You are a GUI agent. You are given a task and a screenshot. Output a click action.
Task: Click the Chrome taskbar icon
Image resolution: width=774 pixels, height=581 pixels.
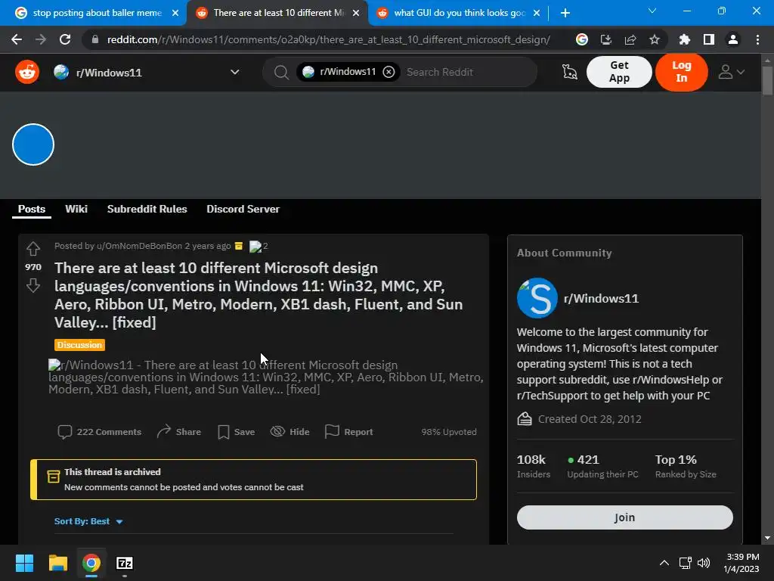91,563
